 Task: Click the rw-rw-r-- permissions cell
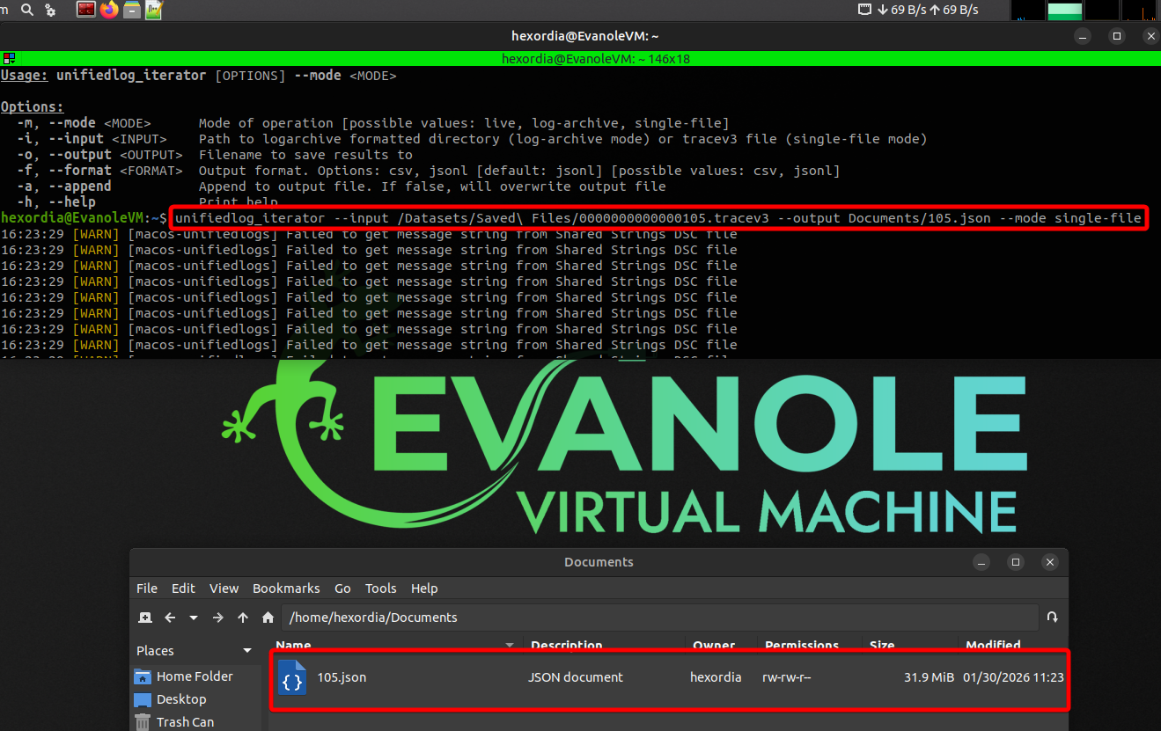tap(786, 677)
